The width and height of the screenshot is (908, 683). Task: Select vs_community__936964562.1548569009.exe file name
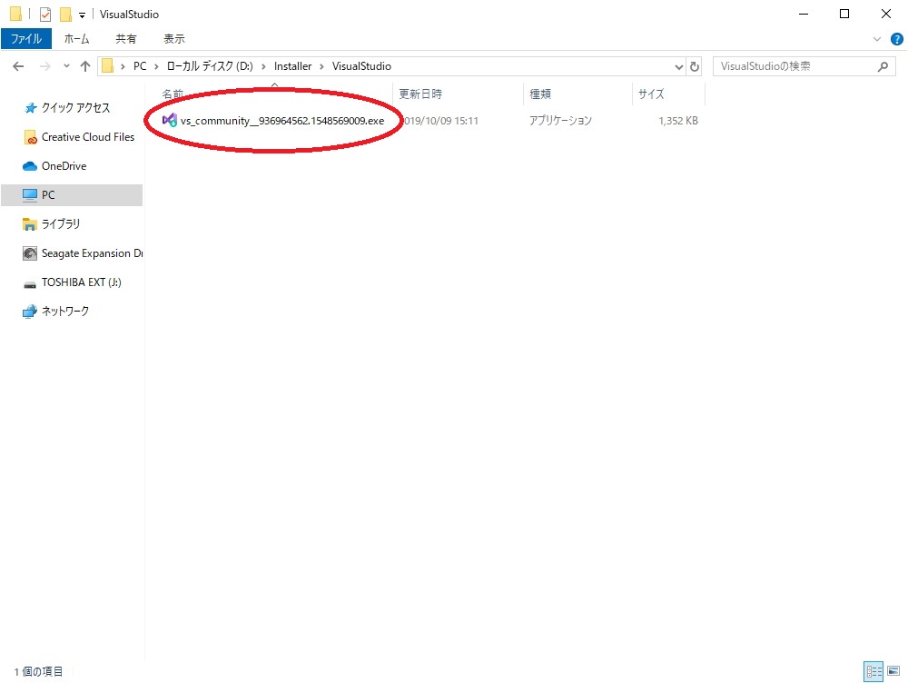282,121
